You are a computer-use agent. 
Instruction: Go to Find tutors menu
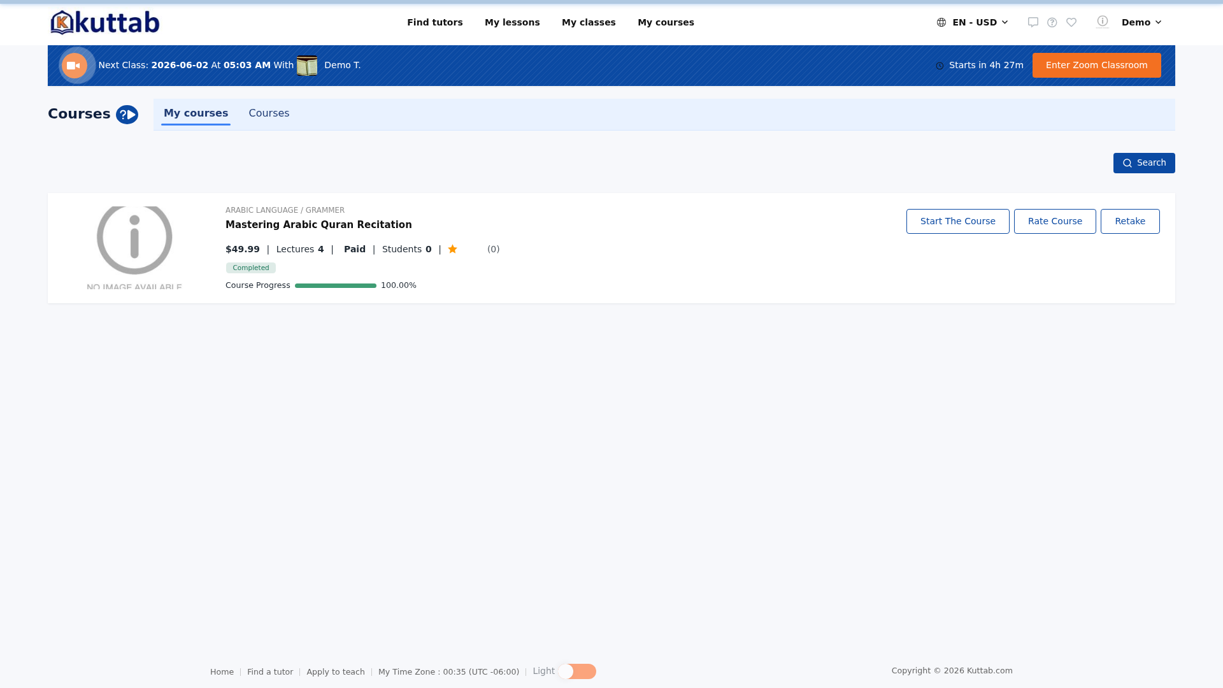[435, 22]
